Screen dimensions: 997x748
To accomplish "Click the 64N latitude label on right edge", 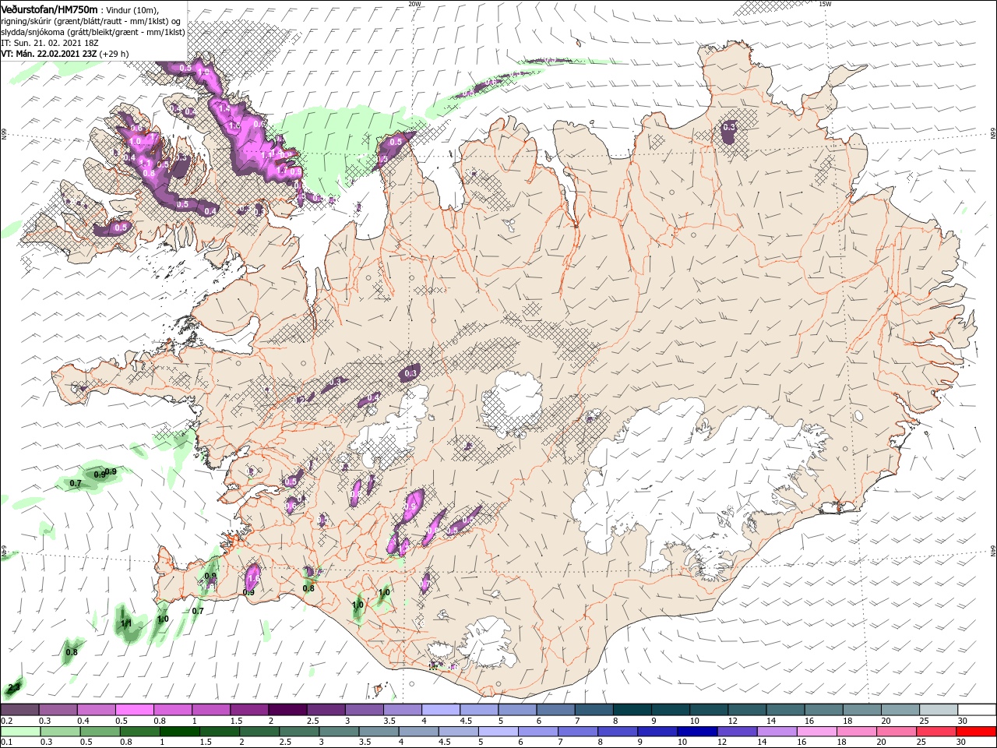I will click(993, 550).
